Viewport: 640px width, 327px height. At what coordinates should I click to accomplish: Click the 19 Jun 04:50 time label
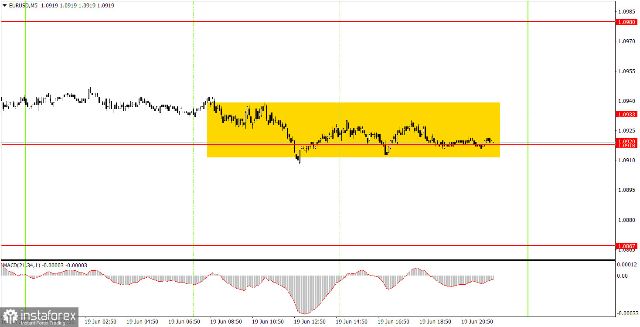point(142,321)
